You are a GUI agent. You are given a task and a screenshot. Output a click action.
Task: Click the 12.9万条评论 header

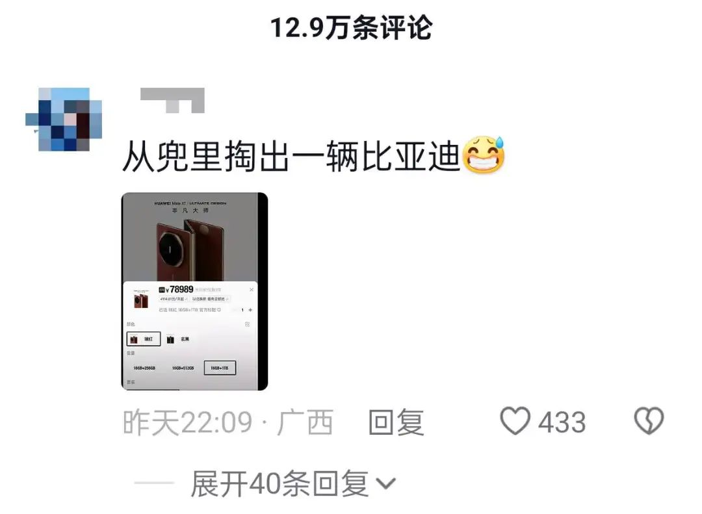[x=351, y=28]
